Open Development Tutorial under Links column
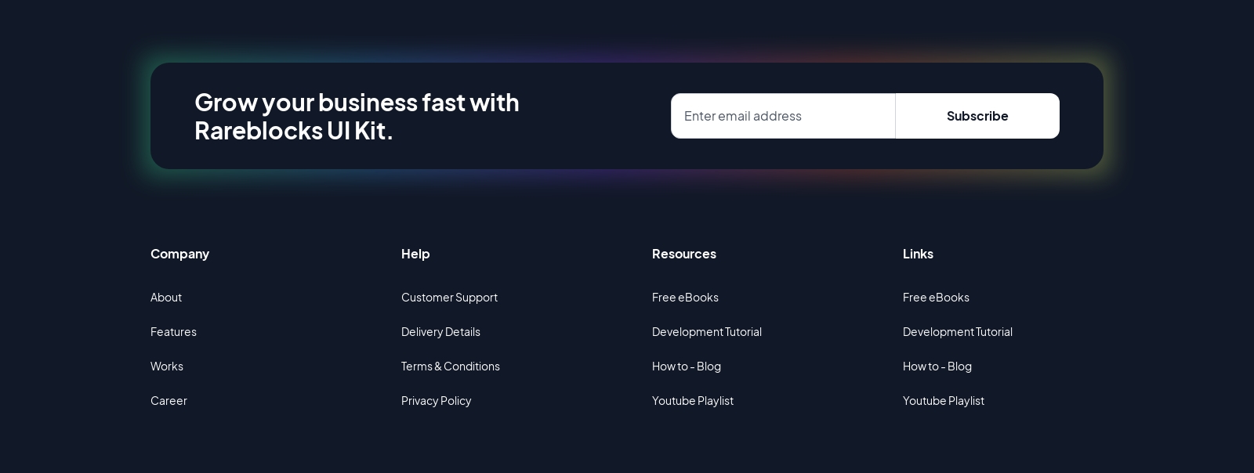 point(958,331)
